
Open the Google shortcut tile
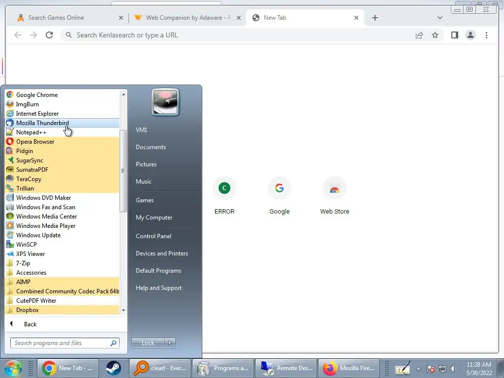(x=280, y=195)
